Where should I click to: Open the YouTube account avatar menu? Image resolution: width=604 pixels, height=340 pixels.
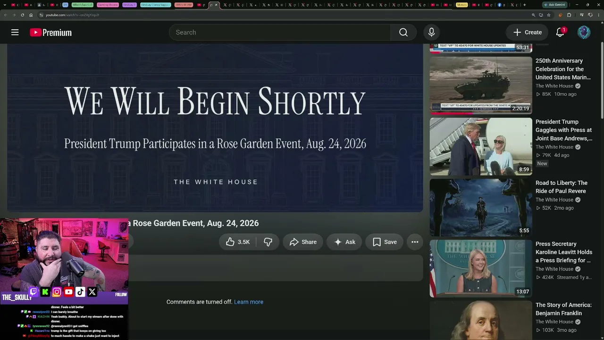pyautogui.click(x=584, y=32)
